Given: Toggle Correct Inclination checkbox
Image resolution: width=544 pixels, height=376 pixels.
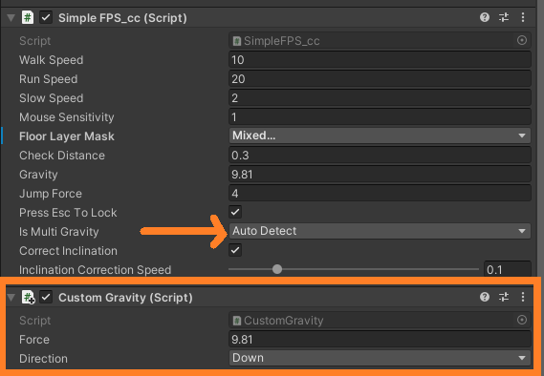Looking at the screenshot, I should pyautogui.click(x=235, y=250).
